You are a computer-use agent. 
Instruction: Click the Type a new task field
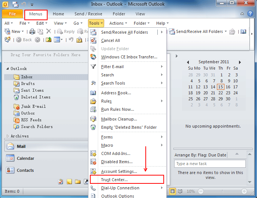(x=210, y=164)
